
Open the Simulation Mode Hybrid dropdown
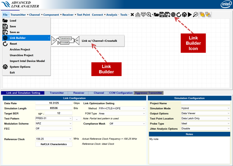click(x=206, y=108)
